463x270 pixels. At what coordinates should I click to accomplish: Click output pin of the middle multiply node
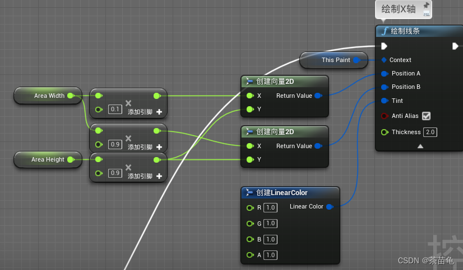coord(157,131)
